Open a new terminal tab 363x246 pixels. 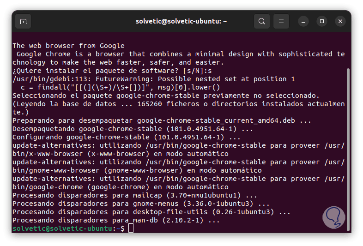(x=24, y=21)
